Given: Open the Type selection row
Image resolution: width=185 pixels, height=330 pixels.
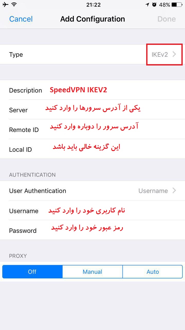Looking at the screenshot, I should 92,54.
